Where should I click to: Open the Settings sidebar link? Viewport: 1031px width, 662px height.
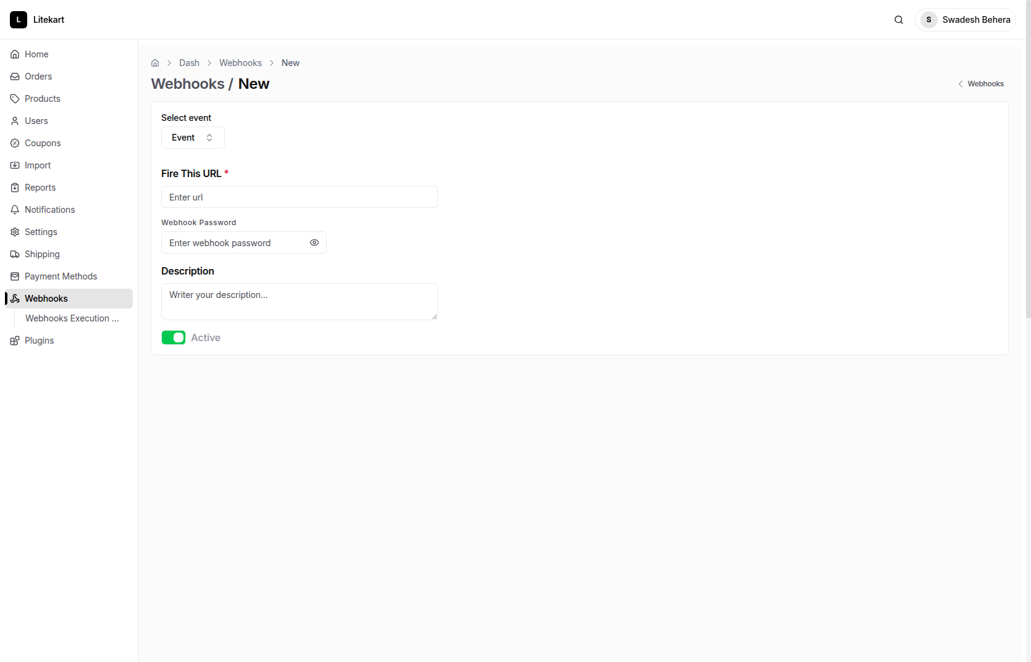(x=69, y=232)
